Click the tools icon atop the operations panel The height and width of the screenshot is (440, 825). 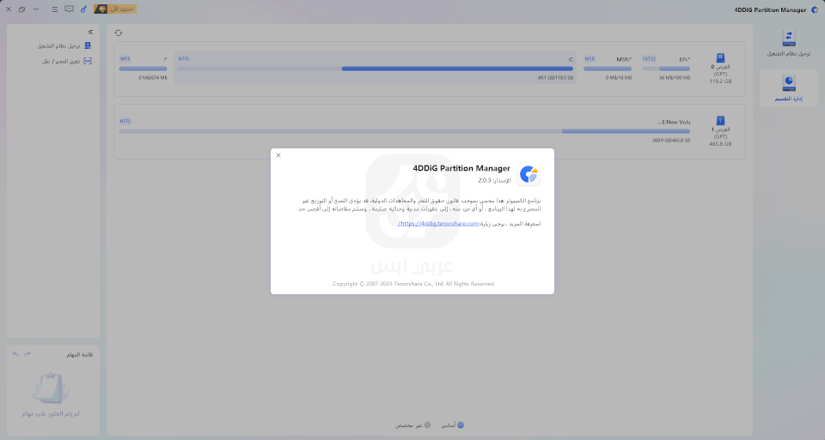point(90,32)
